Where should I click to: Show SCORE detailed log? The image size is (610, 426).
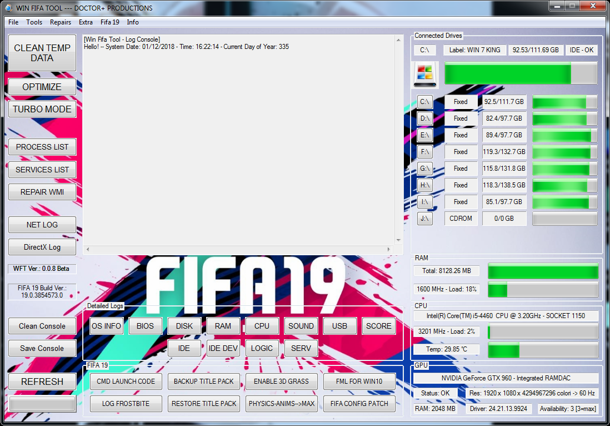pyautogui.click(x=378, y=326)
